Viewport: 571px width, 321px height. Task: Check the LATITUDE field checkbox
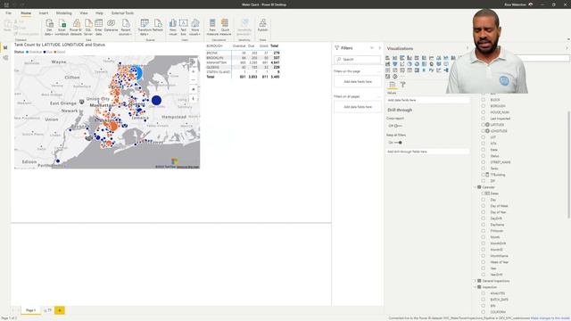(x=484, y=125)
